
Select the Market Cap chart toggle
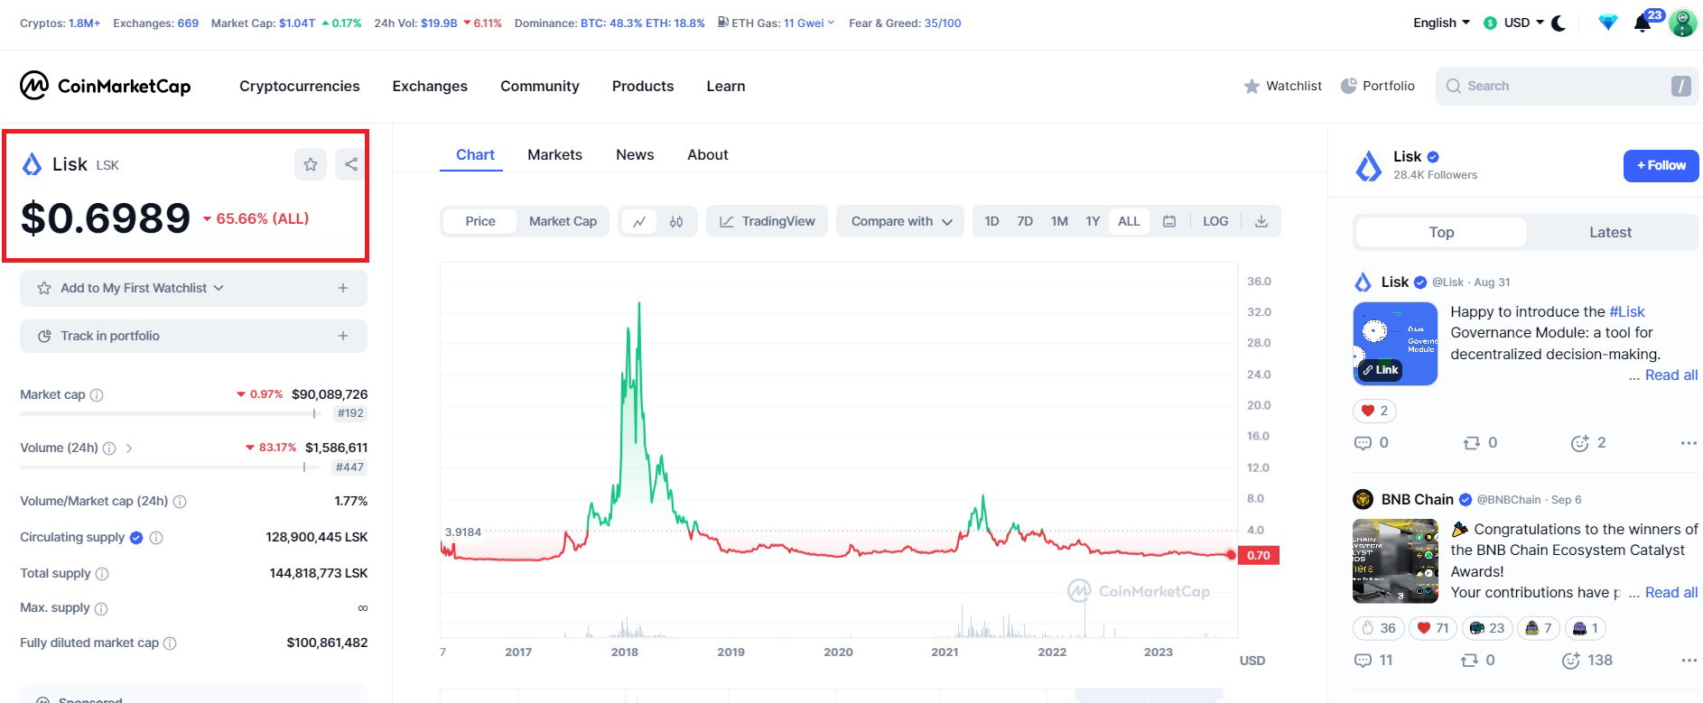563,221
